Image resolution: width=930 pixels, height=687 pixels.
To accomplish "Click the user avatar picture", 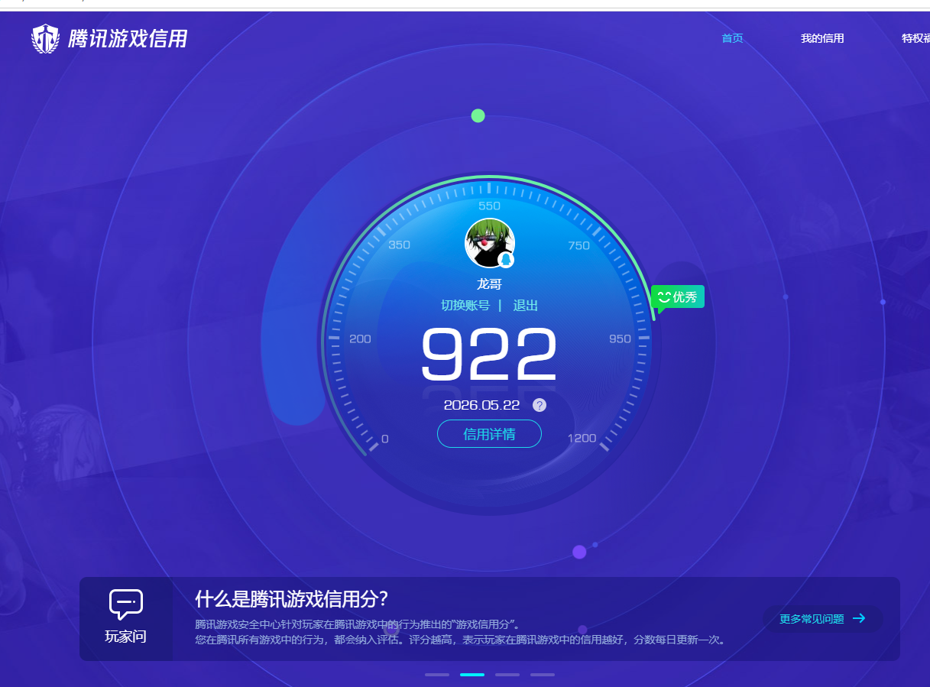I will [x=489, y=243].
